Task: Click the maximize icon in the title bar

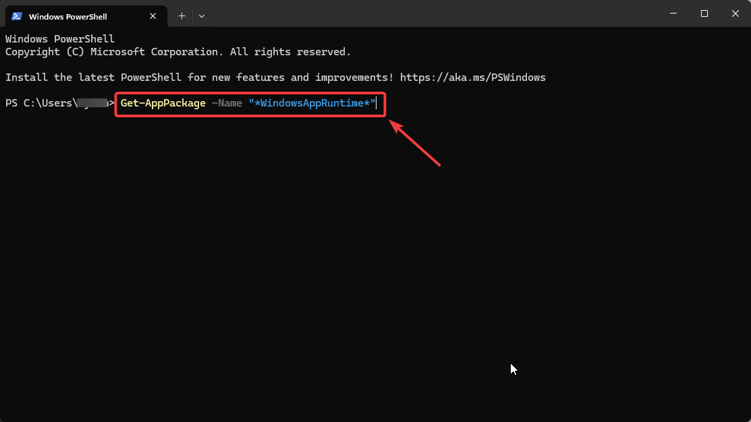Action: [704, 13]
